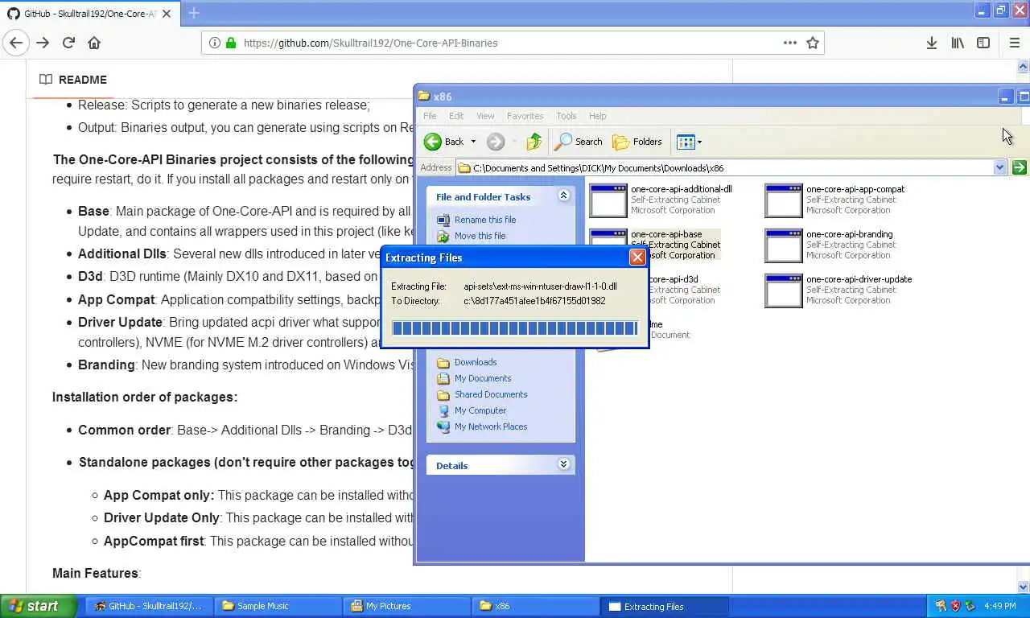
Task: Click Up folder icon in Explorer toolbar
Action: click(x=534, y=142)
